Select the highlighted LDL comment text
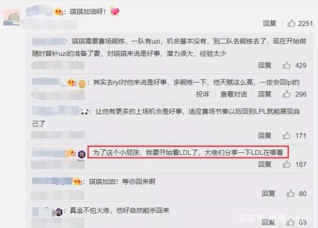318x228 pixels. pos(188,152)
